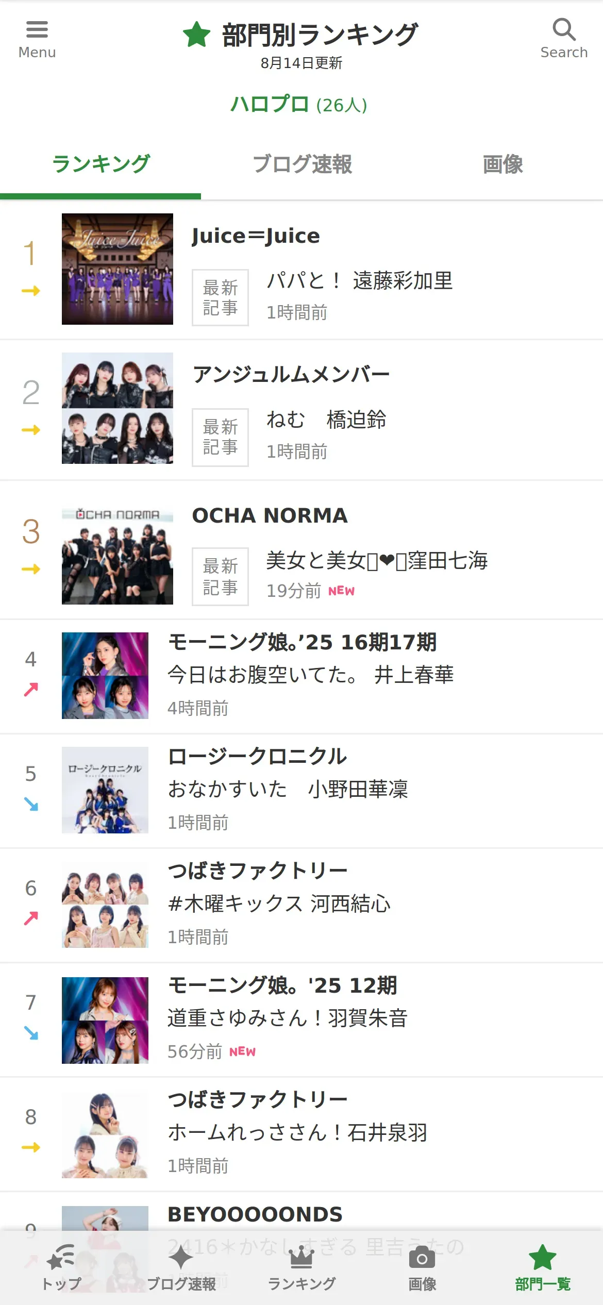
Task: Tap the ロージークロニクル thumbnail image
Action: click(105, 790)
